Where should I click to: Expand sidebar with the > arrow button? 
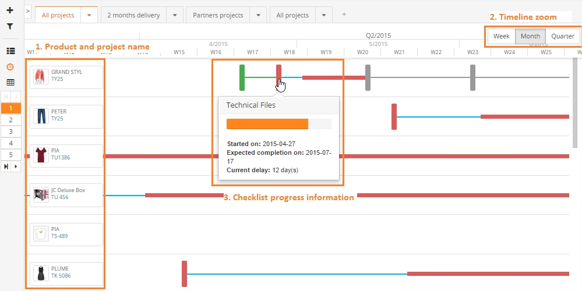pos(28,11)
